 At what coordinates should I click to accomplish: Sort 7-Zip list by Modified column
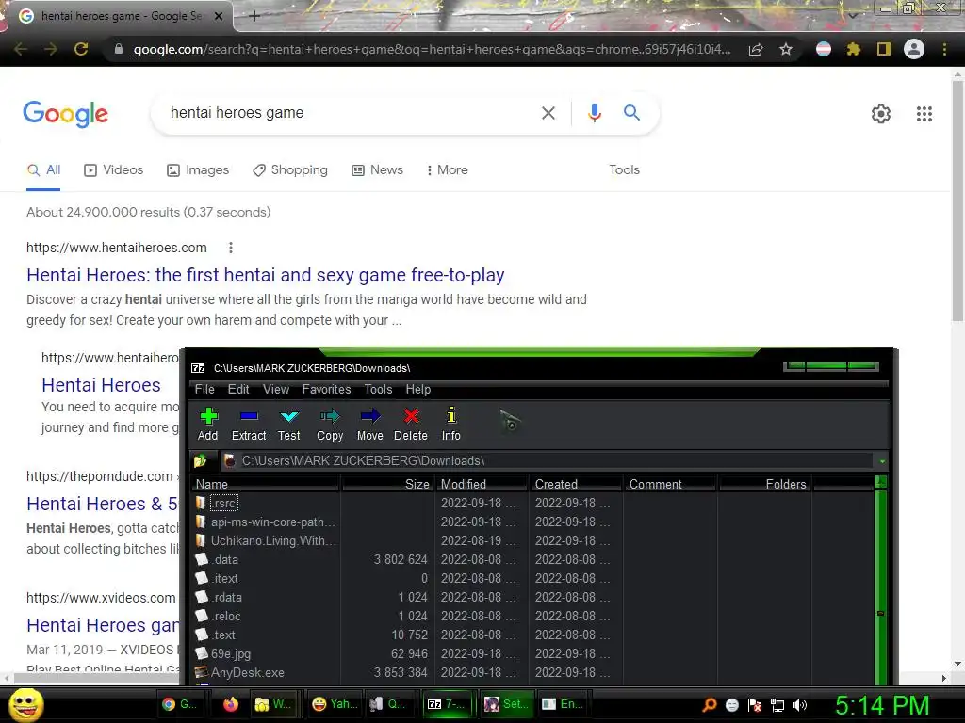[482, 484]
